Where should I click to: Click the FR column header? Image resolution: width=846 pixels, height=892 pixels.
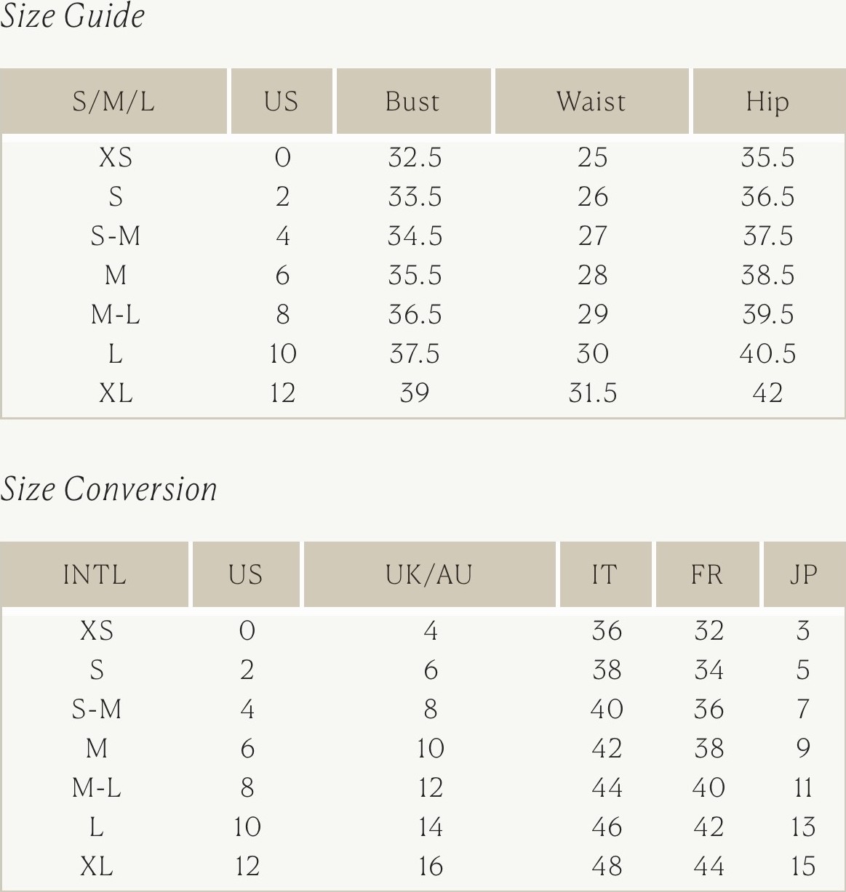[707, 574]
